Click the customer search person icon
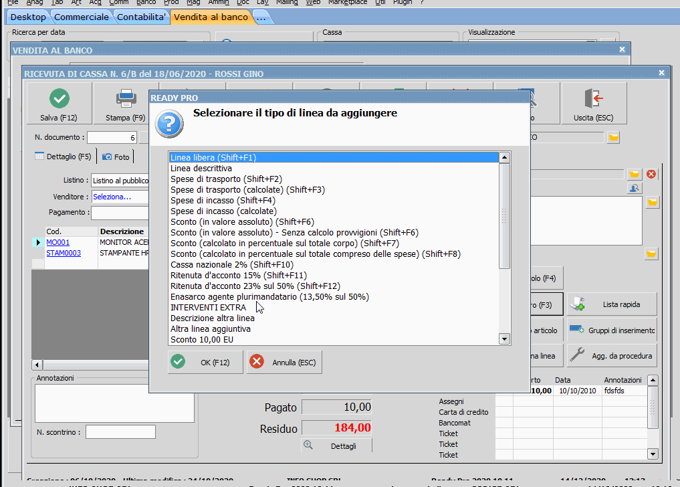680x487 pixels. 635,189
